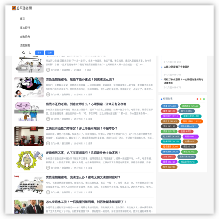The height and width of the screenshot is (219, 219).
Task: Open the 法院案例 menu item
Action: click(25, 45)
